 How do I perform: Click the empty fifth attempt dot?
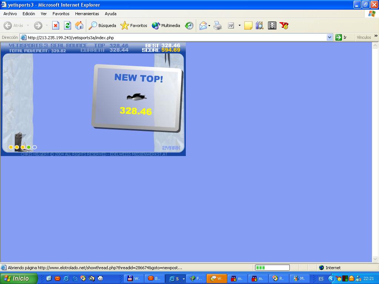tap(34, 147)
